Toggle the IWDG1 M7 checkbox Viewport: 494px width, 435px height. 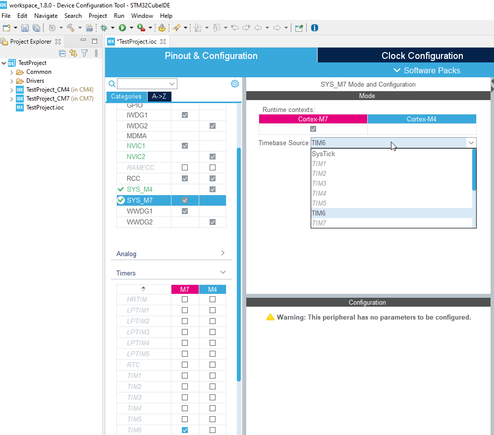tap(185, 115)
